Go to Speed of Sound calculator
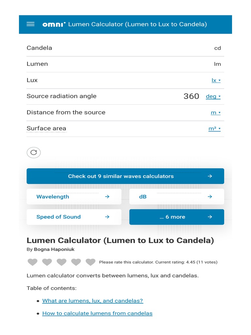Viewport: 251px width, 335px height. [x=74, y=217]
